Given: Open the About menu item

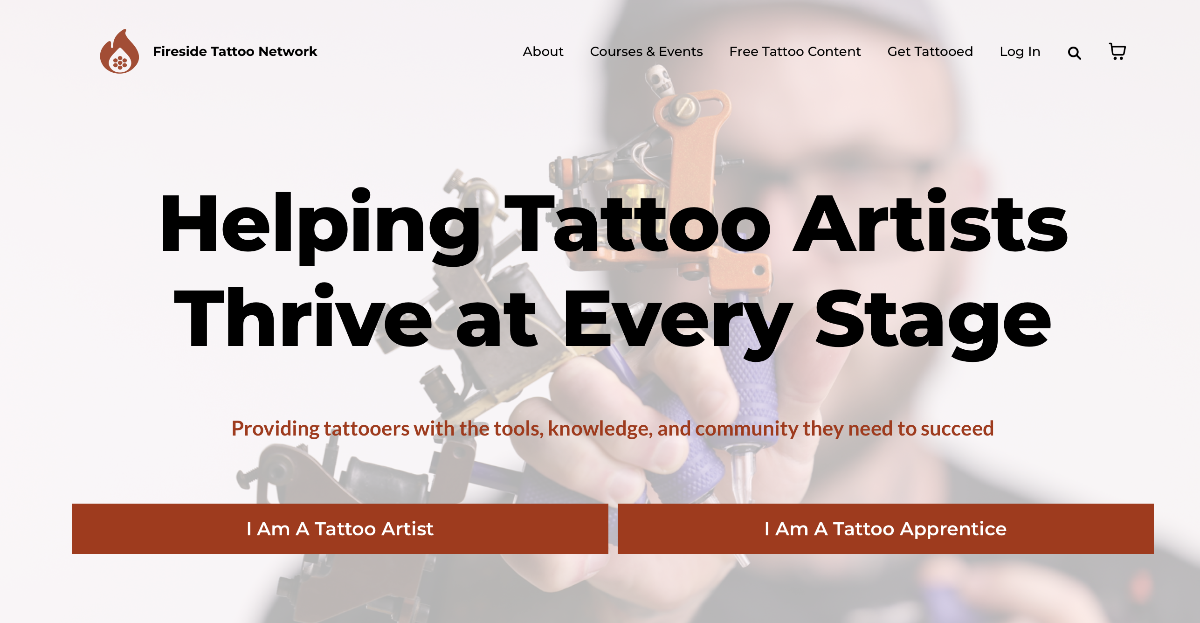Looking at the screenshot, I should click(543, 51).
